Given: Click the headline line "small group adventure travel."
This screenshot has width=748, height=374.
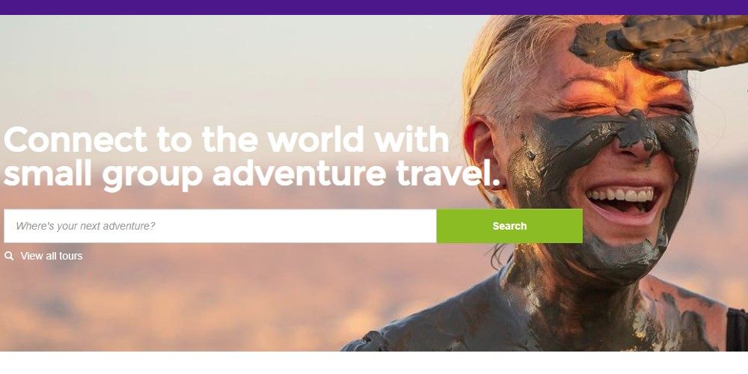Looking at the screenshot, I should click(251, 174).
